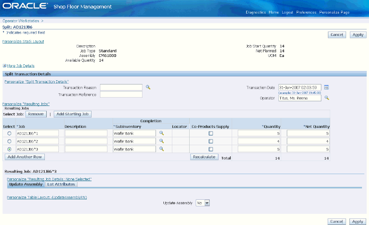Click the Operator field search icon
Screen dimensions: 369x225
coord(326,98)
